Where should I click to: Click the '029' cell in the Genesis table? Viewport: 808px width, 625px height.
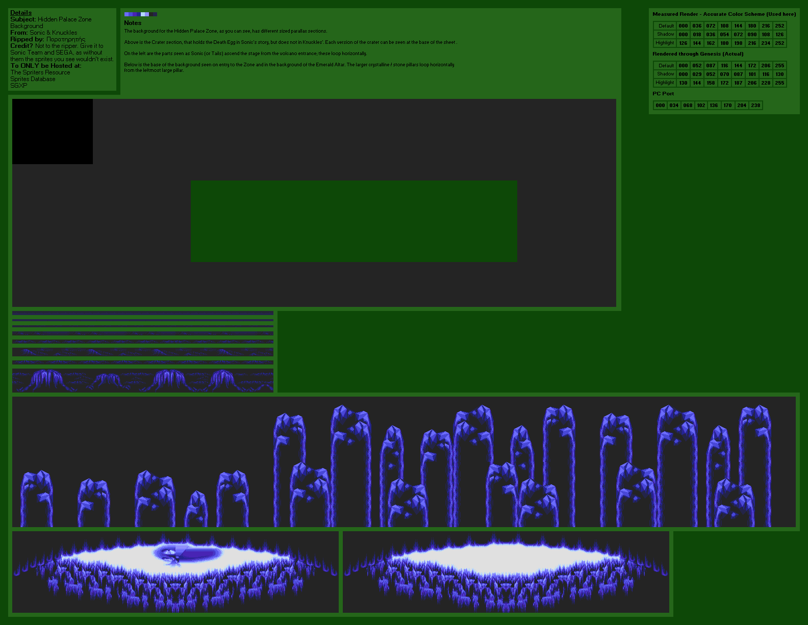(697, 74)
